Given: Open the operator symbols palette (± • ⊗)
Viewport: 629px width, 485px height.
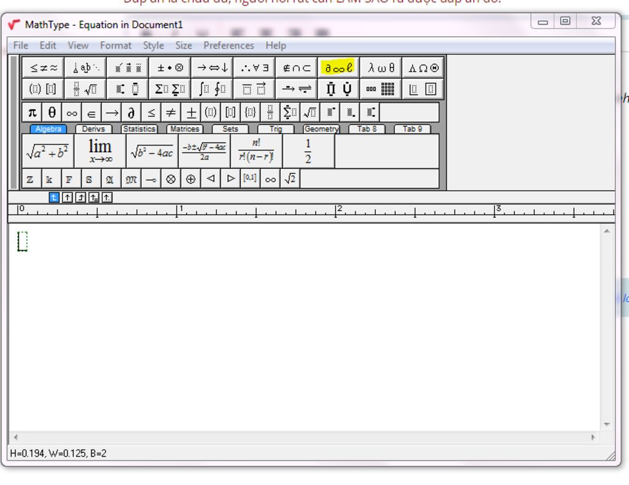Looking at the screenshot, I should [170, 68].
